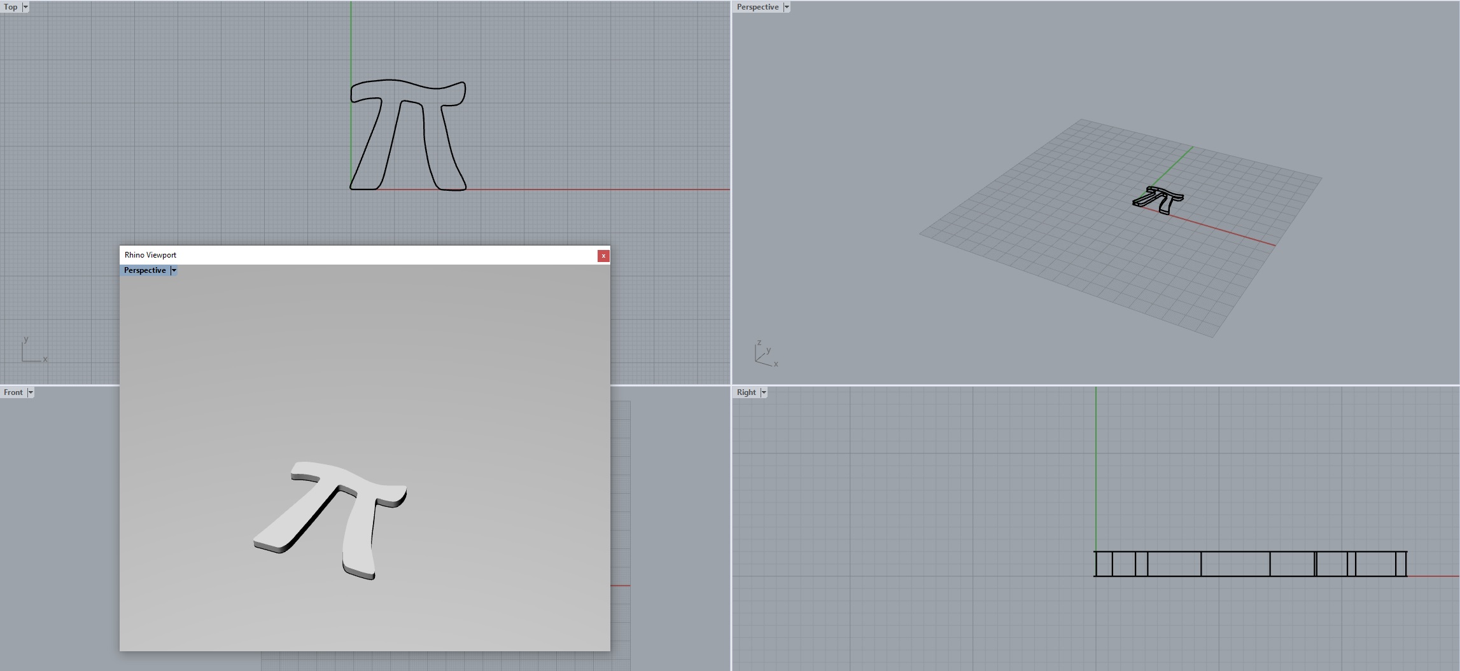1460x671 pixels.
Task: Click the Top viewport title label
Action: [x=11, y=7]
